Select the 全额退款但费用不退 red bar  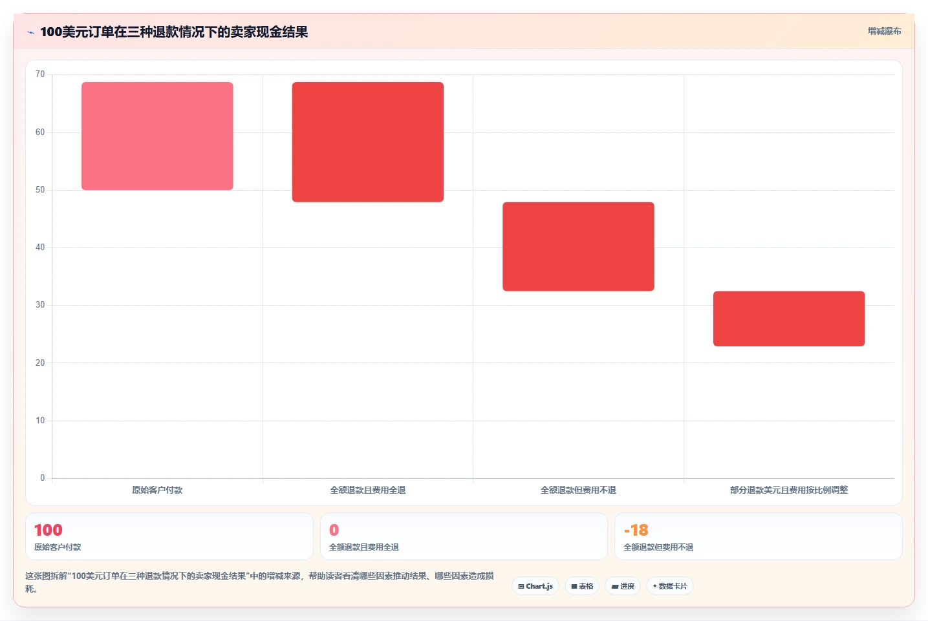point(578,246)
